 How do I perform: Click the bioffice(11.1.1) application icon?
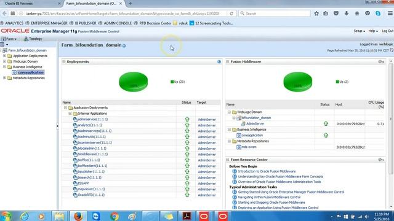[75, 160]
